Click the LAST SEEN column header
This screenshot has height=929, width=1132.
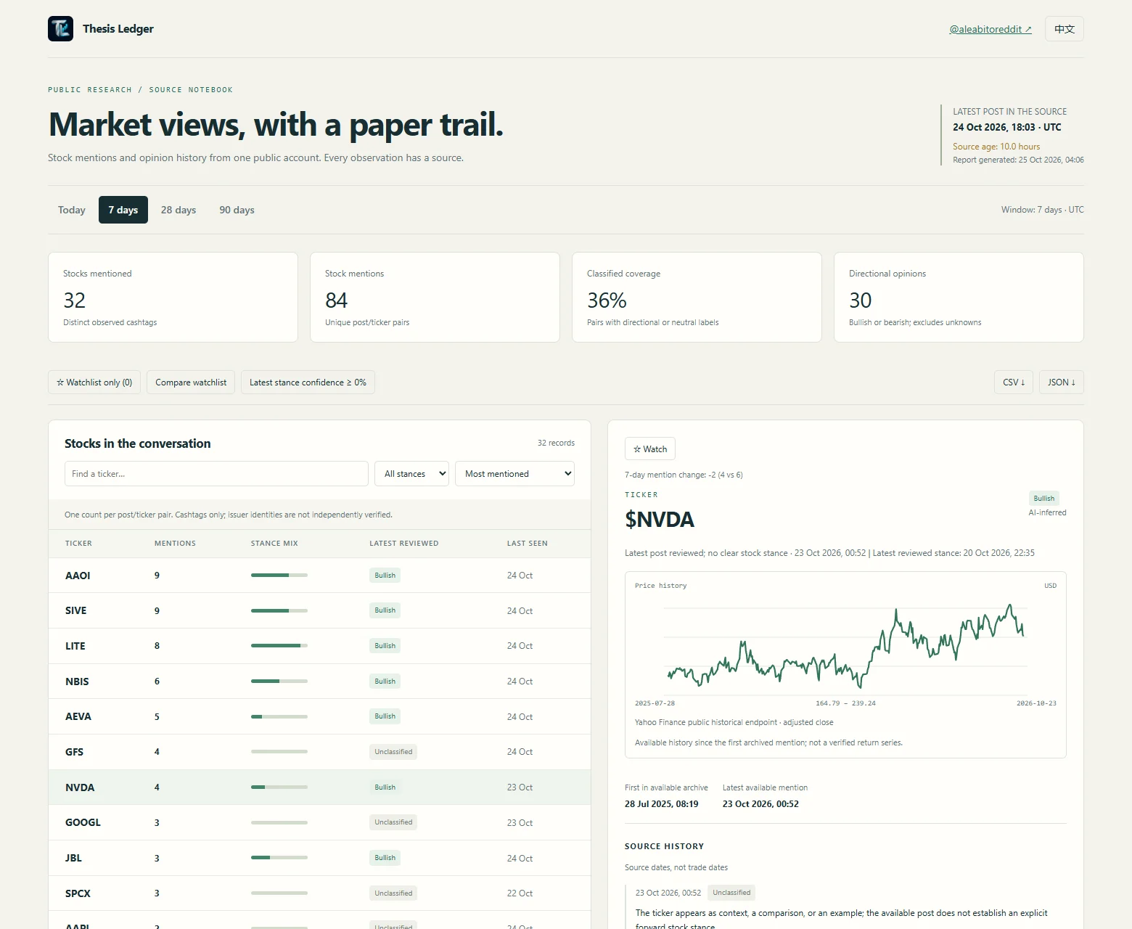(x=528, y=544)
